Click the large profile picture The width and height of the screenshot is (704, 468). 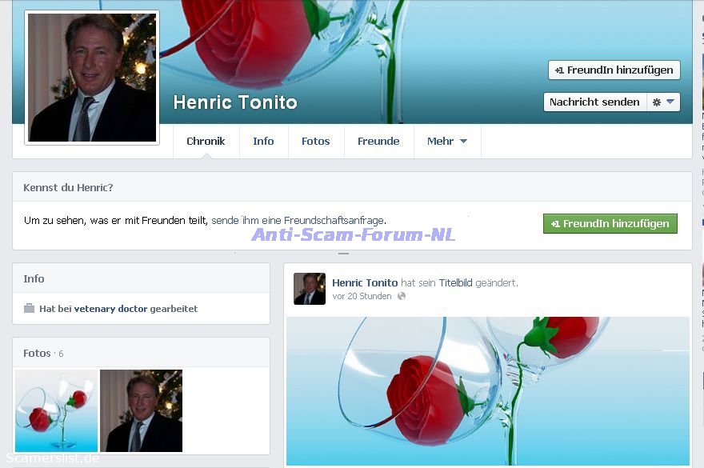(x=92, y=78)
